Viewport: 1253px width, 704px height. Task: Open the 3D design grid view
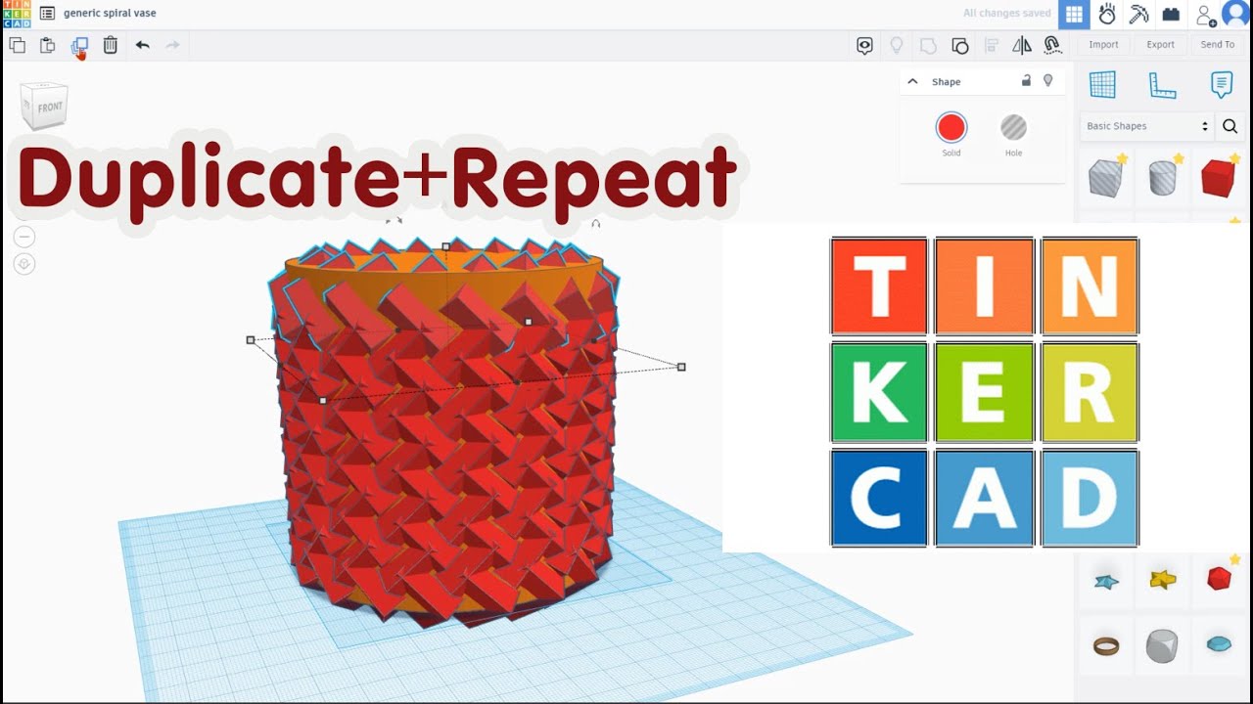tap(1074, 14)
